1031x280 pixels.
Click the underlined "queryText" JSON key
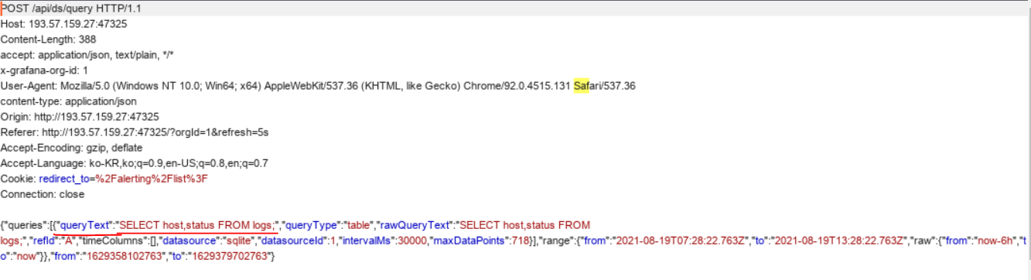[x=84, y=225]
